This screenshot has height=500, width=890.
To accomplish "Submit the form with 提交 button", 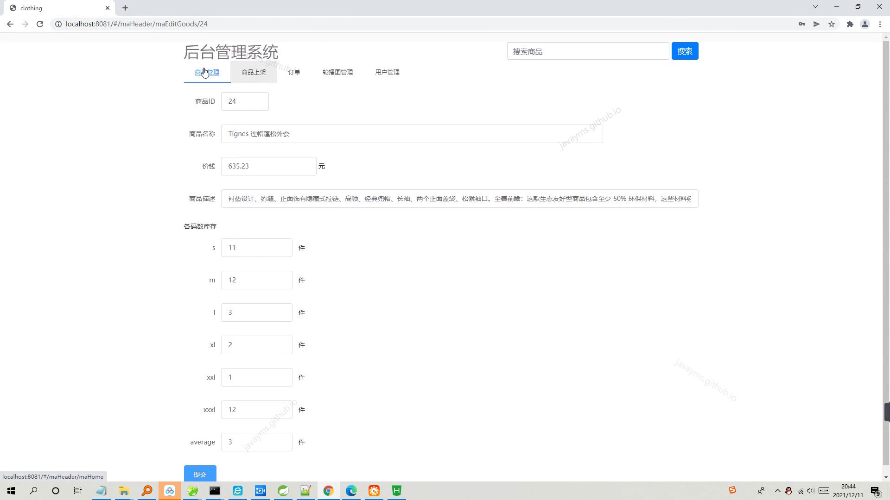I will click(x=200, y=474).
